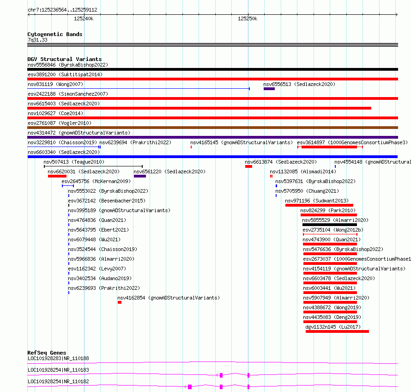The image size is (411, 392).
Task: Open nsv3229810 (Chaisson2019) label
Action: point(62,142)
